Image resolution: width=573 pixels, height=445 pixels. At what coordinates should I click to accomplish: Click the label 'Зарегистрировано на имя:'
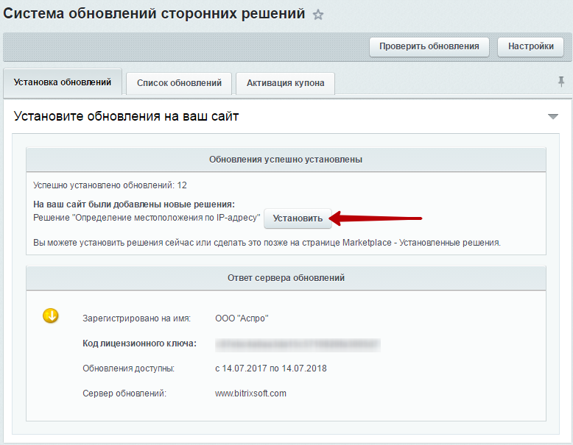pyautogui.click(x=137, y=318)
